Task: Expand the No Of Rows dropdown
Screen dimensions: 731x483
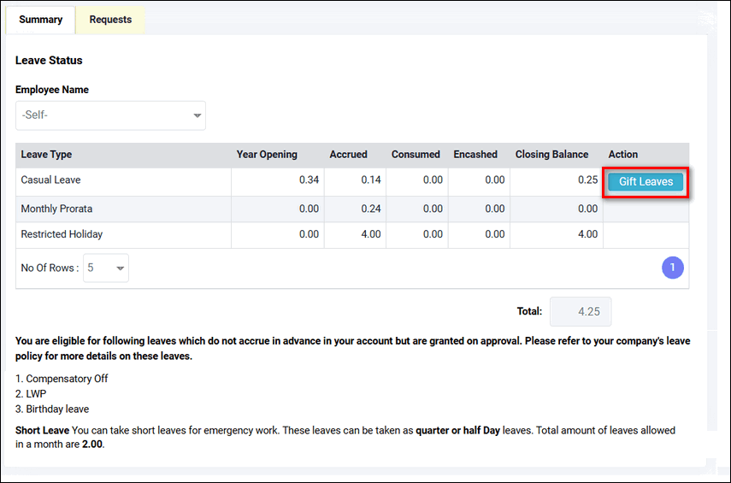Action: (106, 268)
